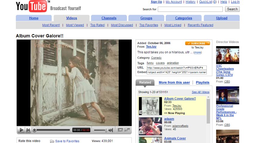
Task: Open Album Cover Galore!! in related list
Action: click(x=180, y=99)
